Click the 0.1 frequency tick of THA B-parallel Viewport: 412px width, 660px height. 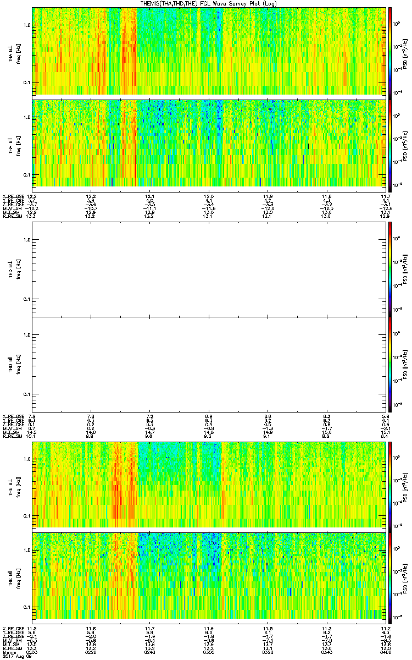27,175
